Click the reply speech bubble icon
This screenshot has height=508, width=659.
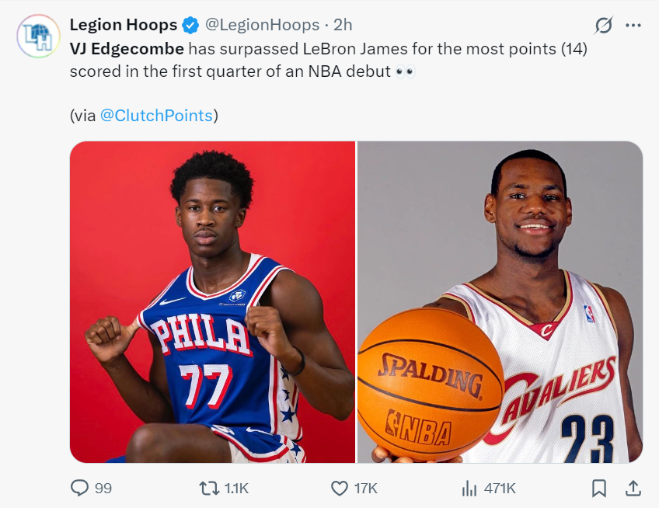80,488
